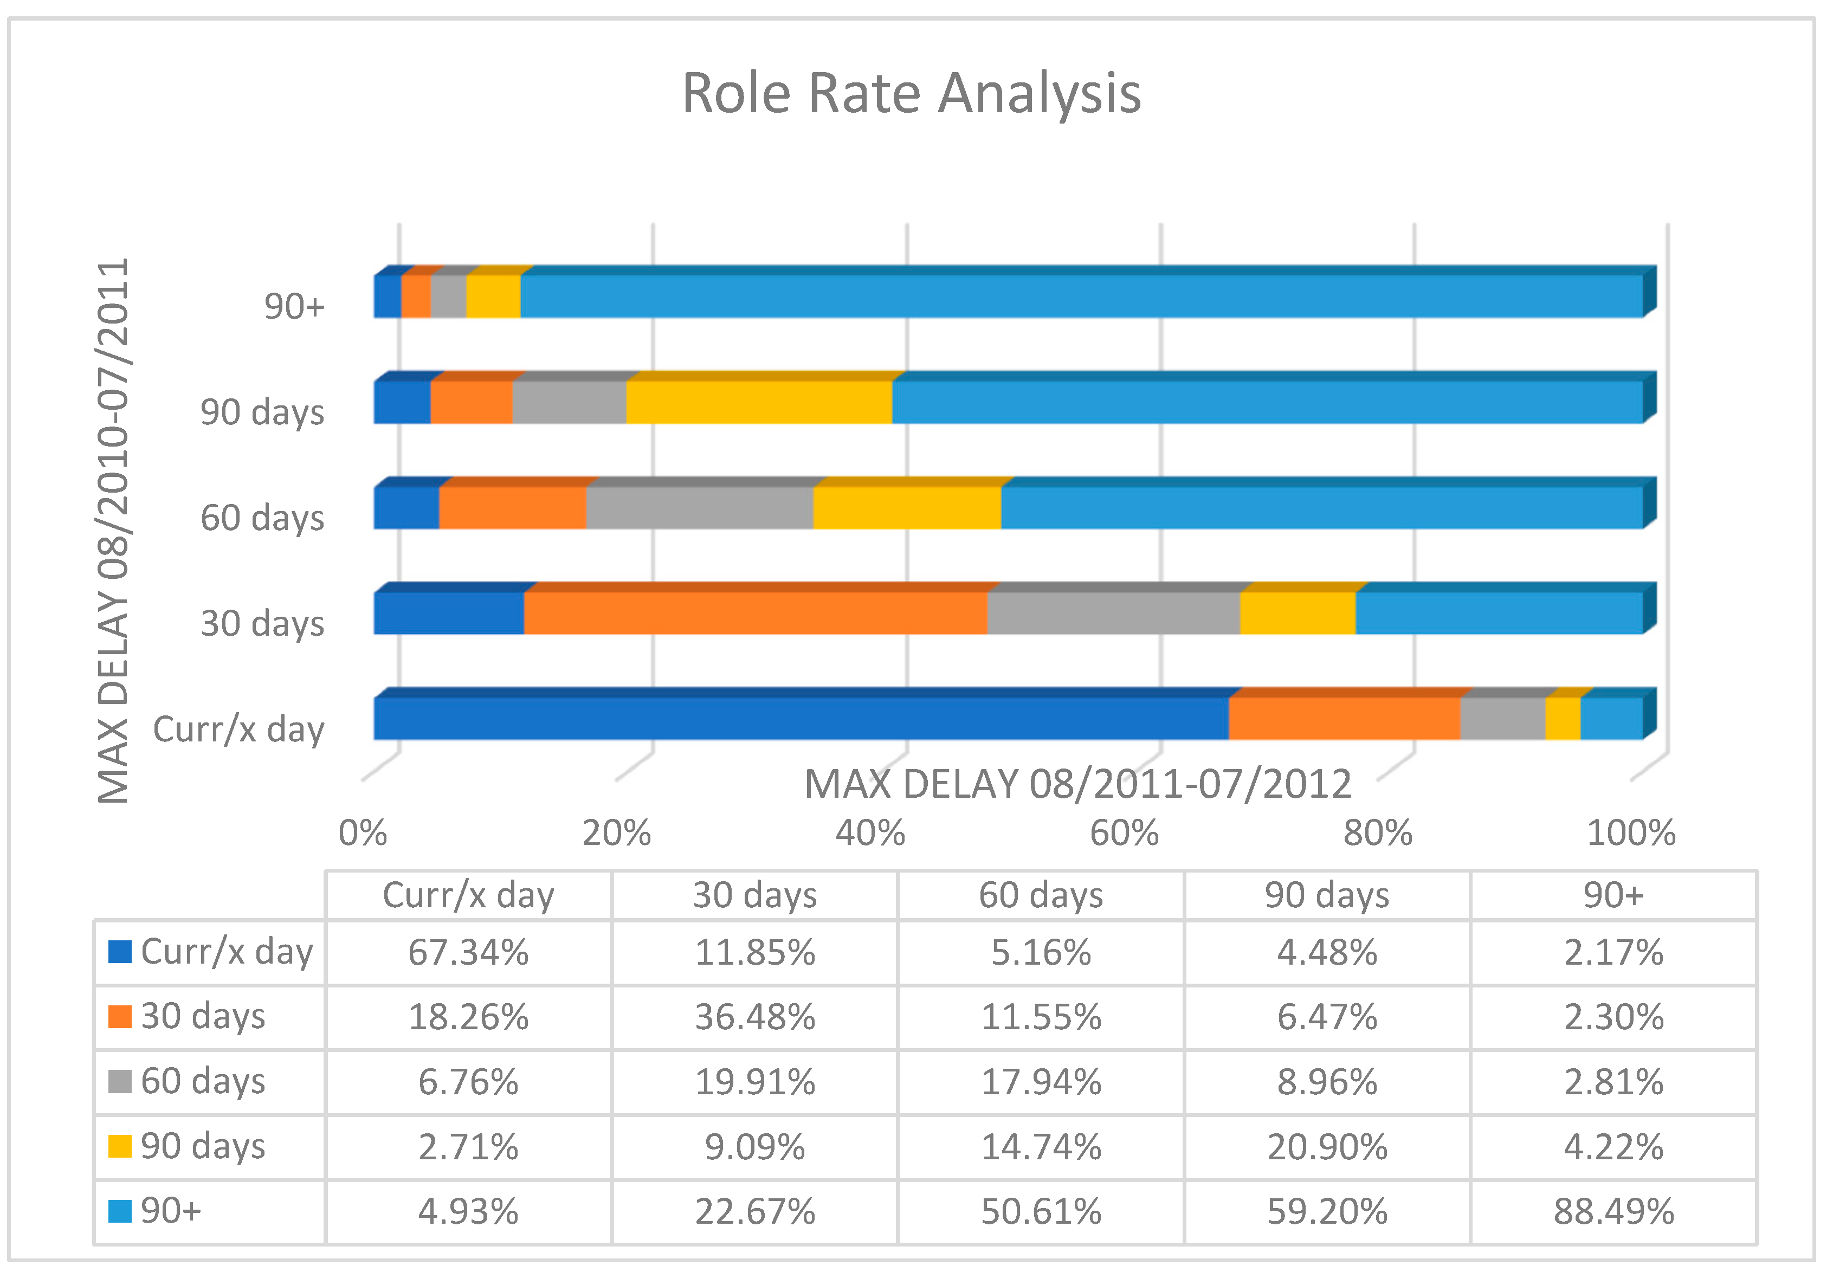
Task: Click the 17.94% table cell
Action: click(1041, 1082)
